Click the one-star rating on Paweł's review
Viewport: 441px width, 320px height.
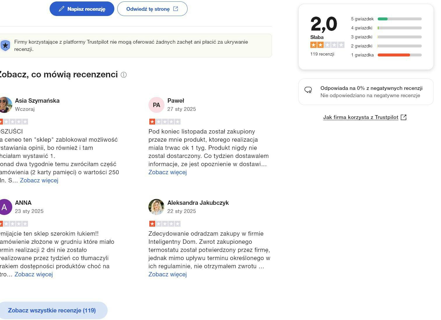pos(165,122)
